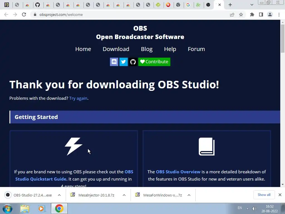The height and width of the screenshot is (214, 285).
Task: Open a new browser tab
Action: (x=230, y=5)
